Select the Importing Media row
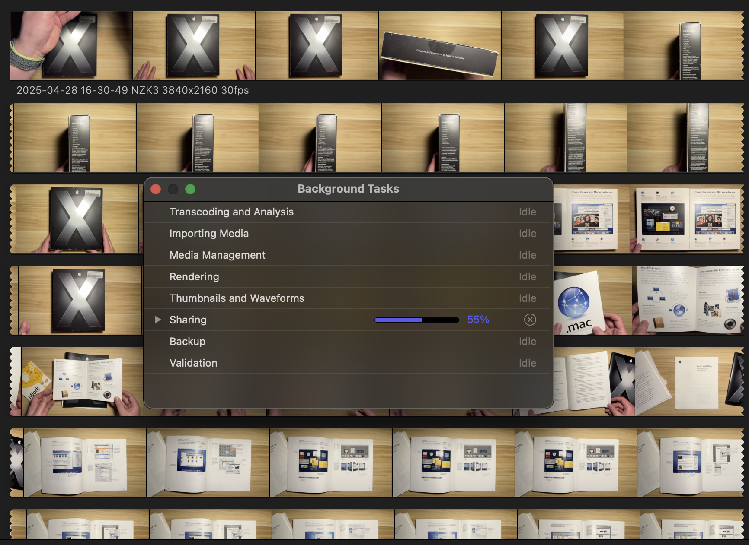This screenshot has height=545, width=749. tap(347, 234)
